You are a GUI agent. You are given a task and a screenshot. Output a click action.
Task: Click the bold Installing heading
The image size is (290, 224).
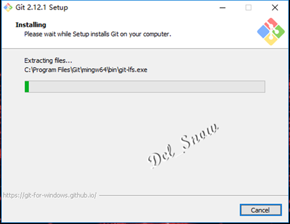(x=31, y=25)
